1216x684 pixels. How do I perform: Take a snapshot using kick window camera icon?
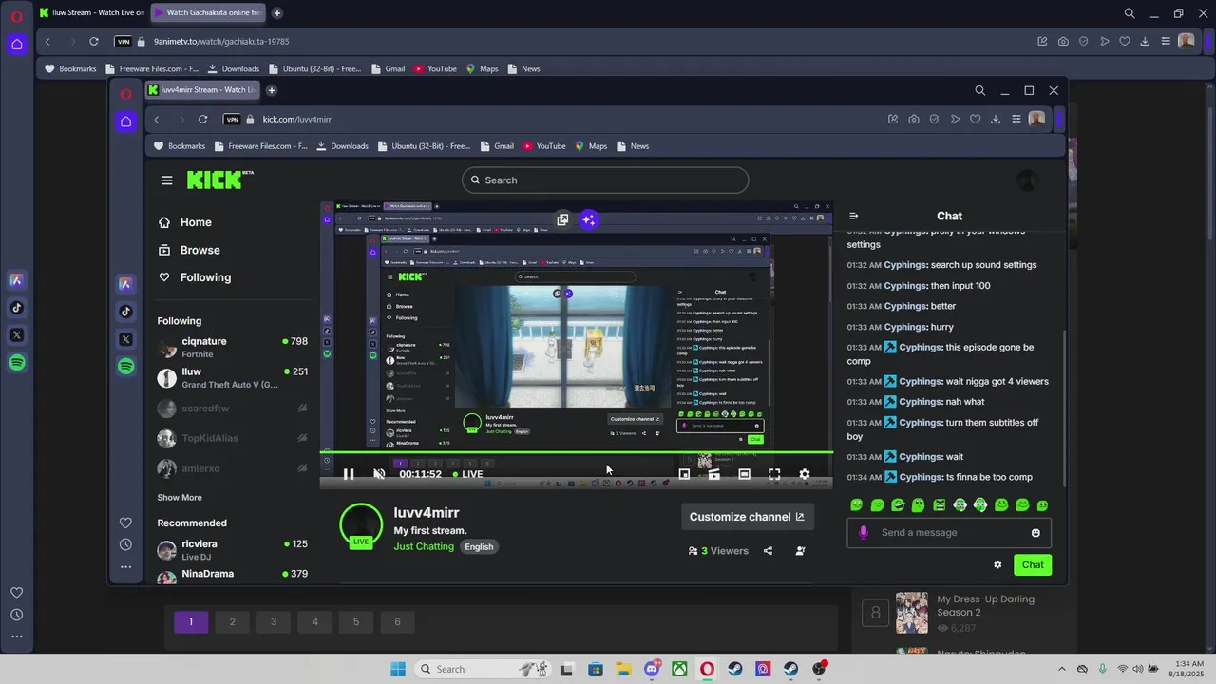click(x=914, y=120)
